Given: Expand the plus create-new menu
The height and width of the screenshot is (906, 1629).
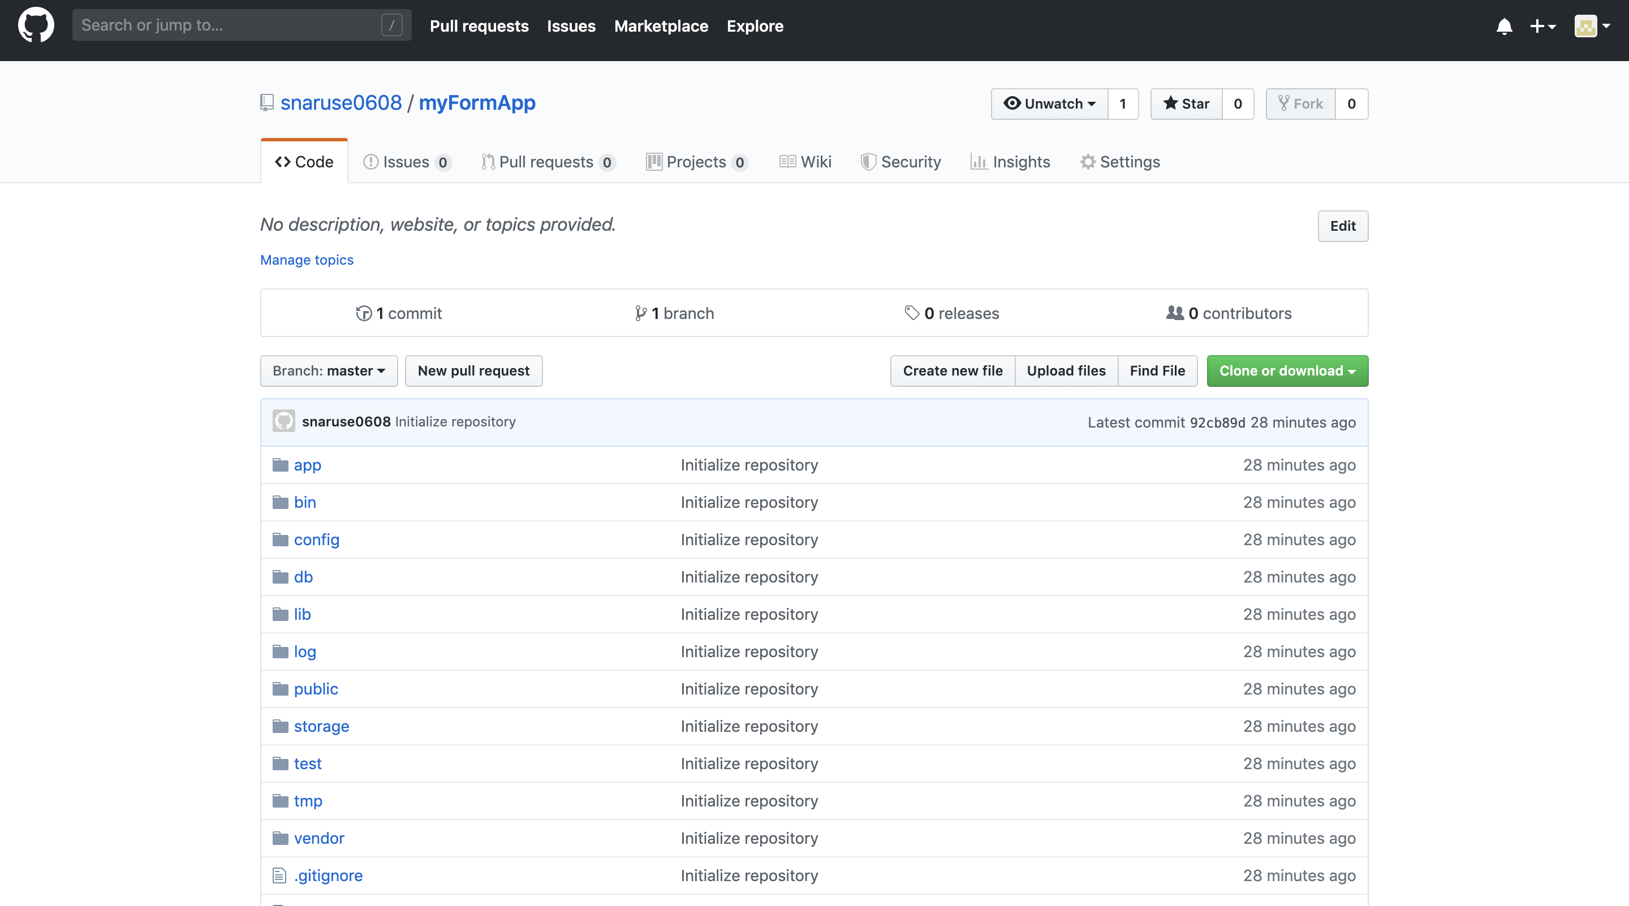Looking at the screenshot, I should click(x=1542, y=26).
